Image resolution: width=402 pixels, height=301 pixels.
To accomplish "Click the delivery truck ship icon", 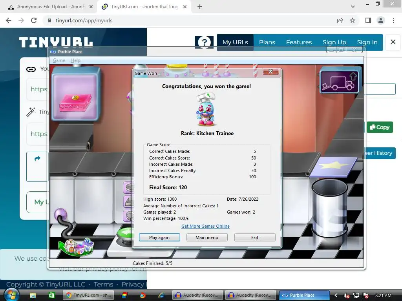I will point(339,81).
